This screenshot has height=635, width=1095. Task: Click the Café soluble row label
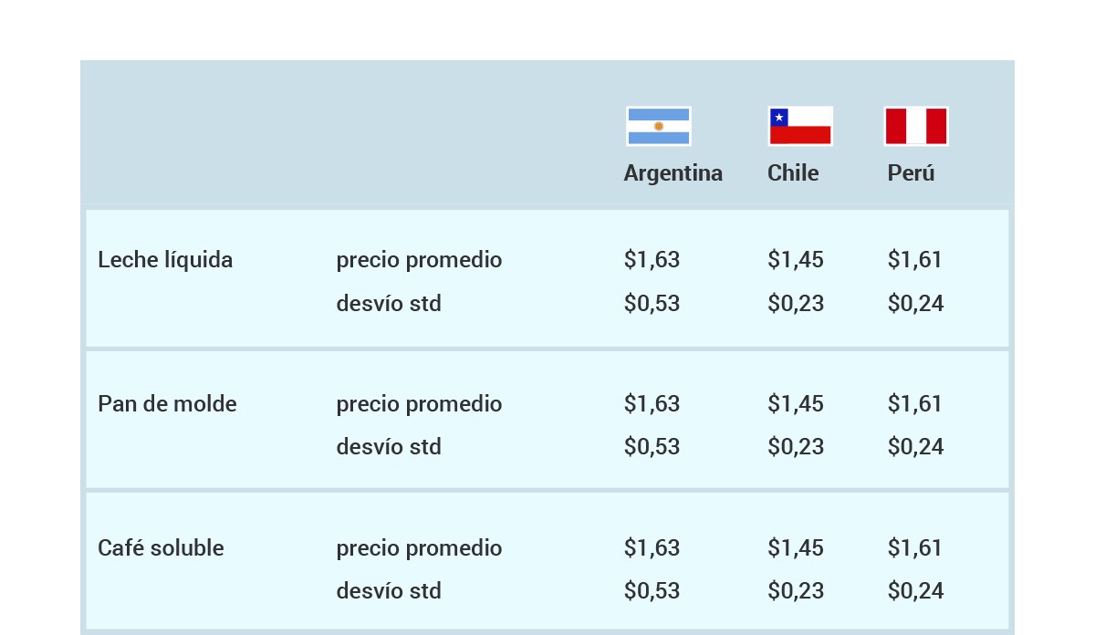tap(161, 547)
